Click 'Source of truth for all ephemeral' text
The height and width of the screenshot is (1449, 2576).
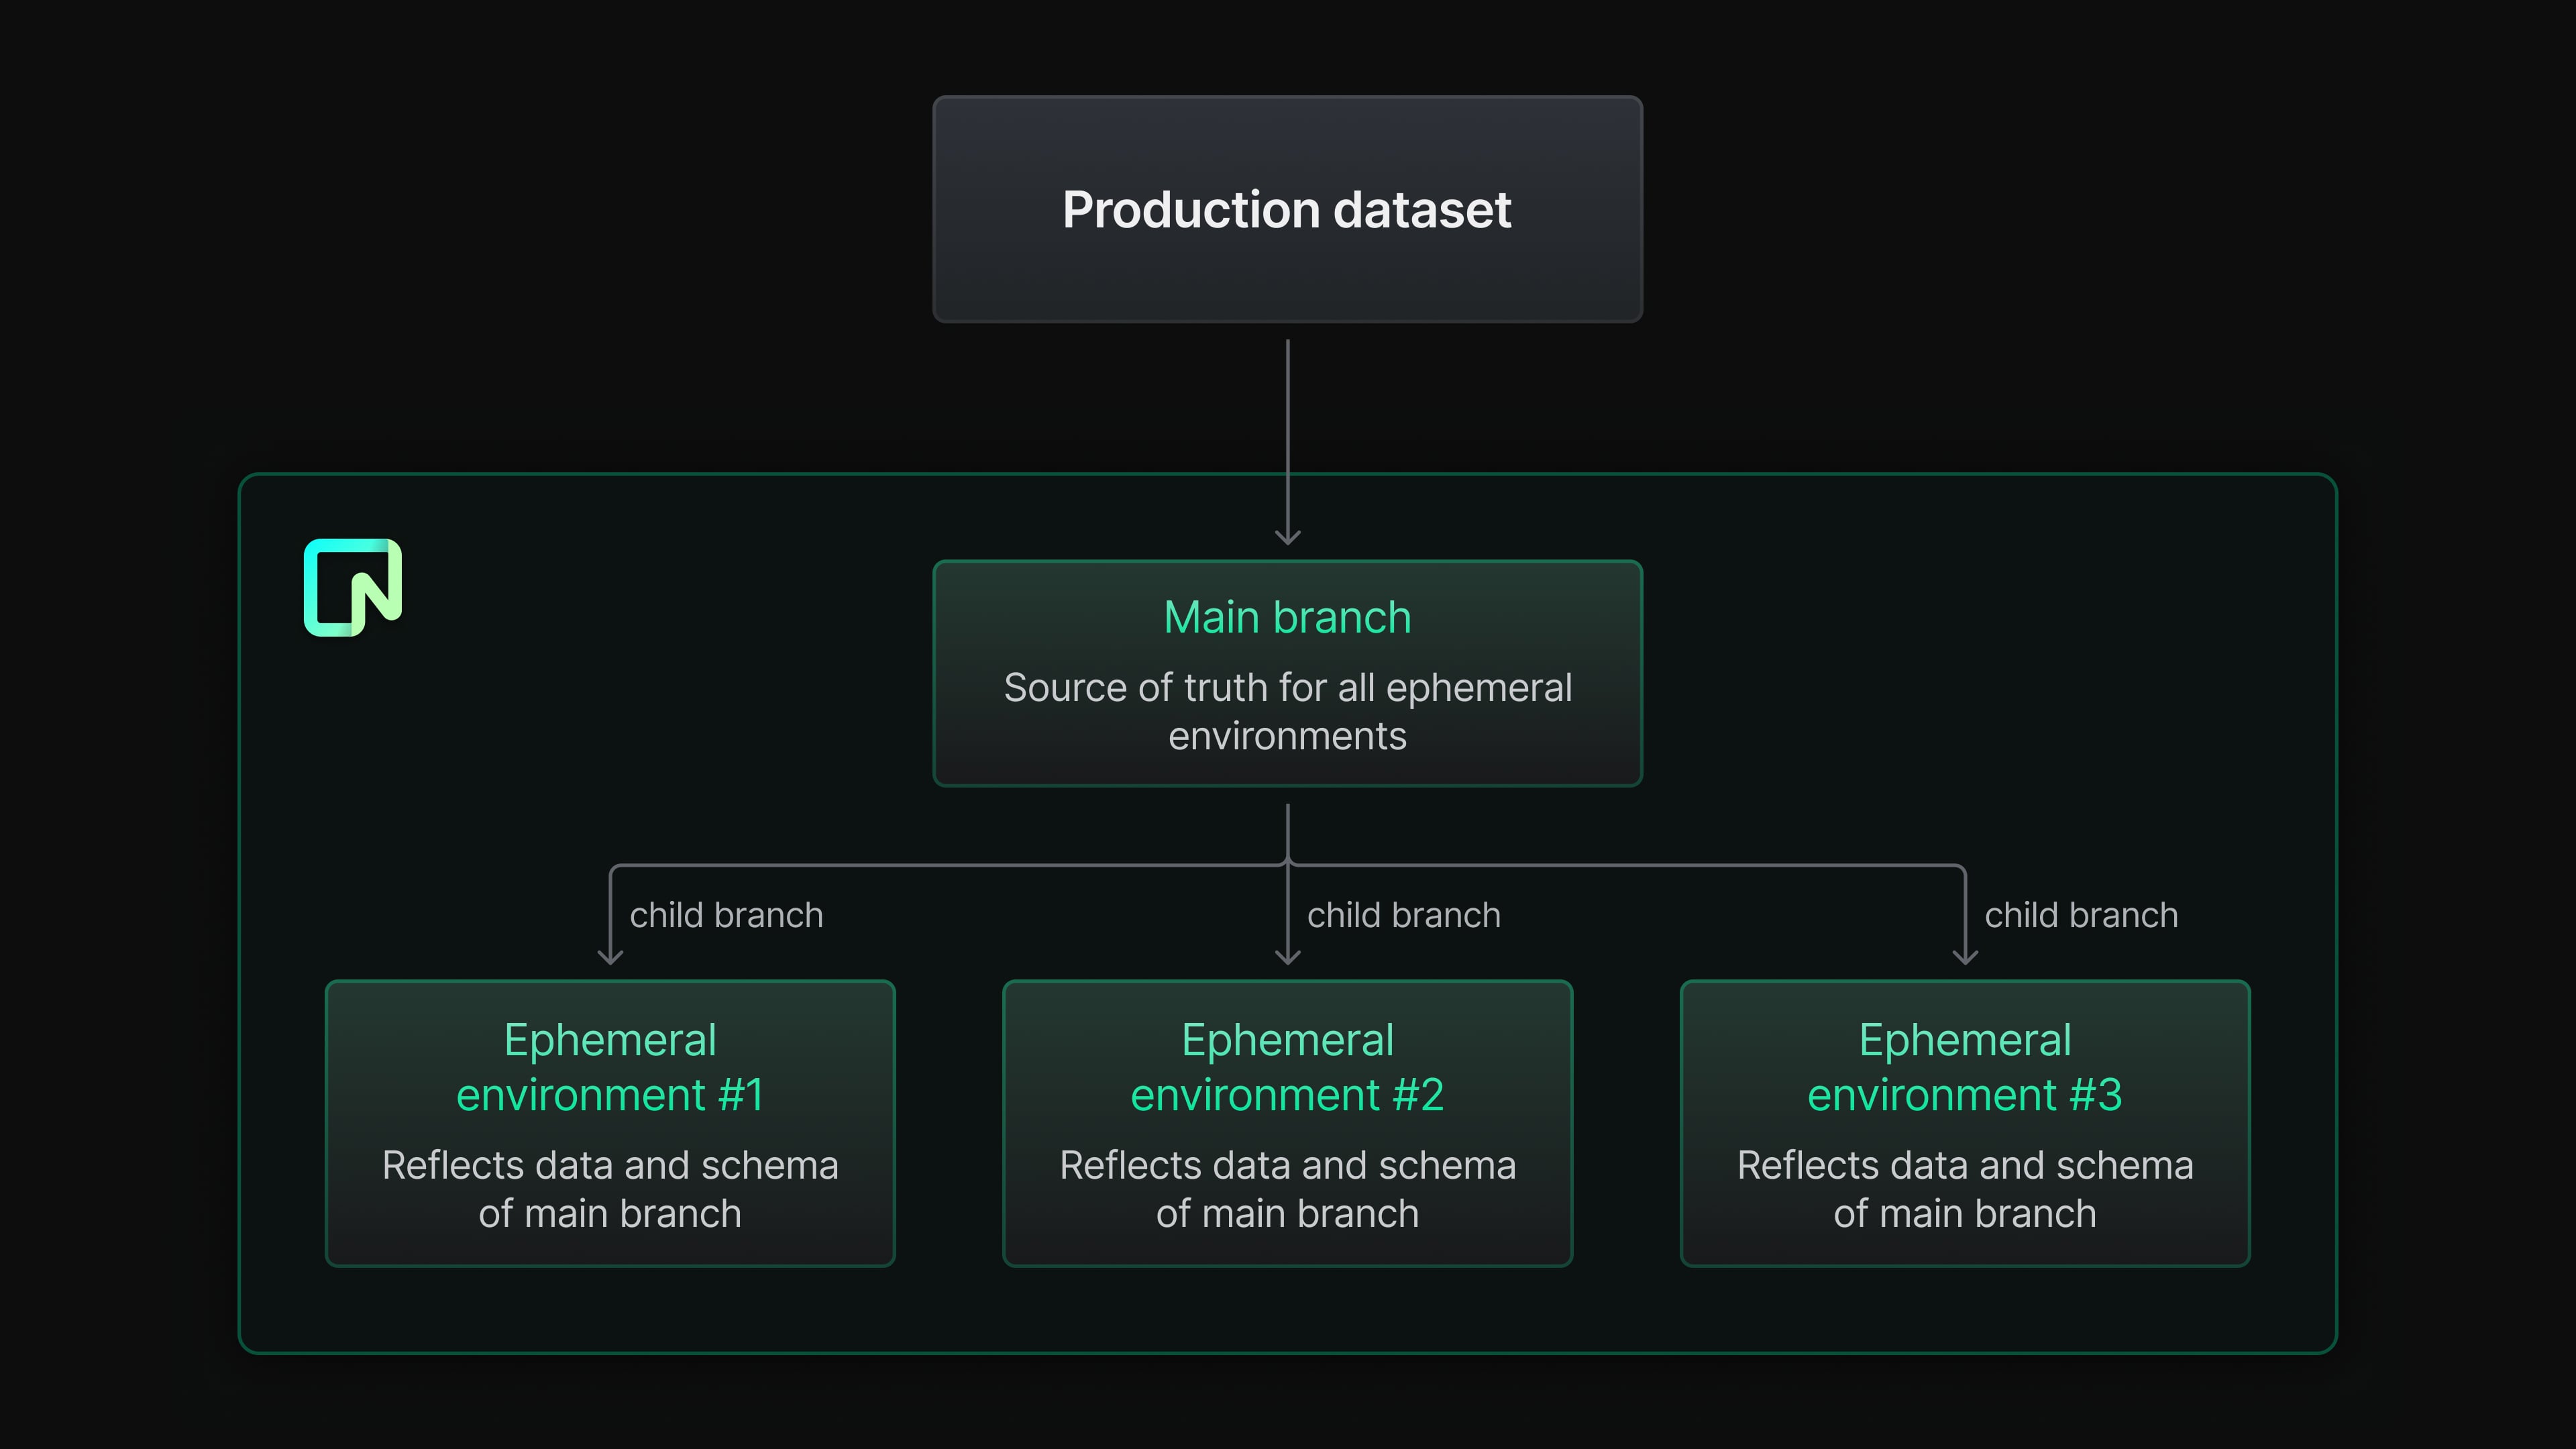[1287, 688]
